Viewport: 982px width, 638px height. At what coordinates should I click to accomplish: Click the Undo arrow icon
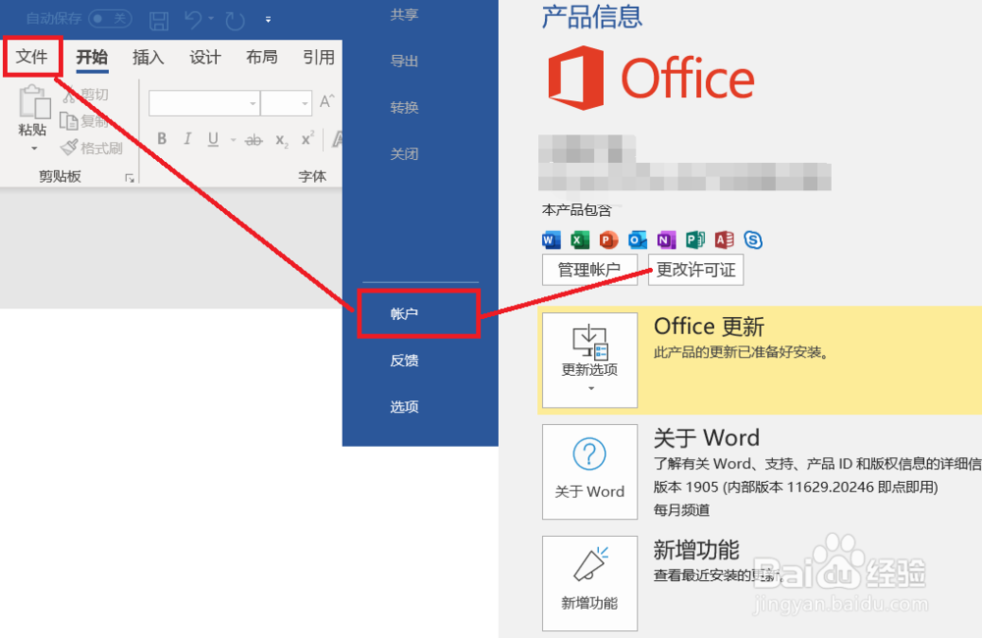(192, 20)
